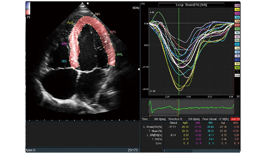Click the white dot probe marker above the sector

88,3
